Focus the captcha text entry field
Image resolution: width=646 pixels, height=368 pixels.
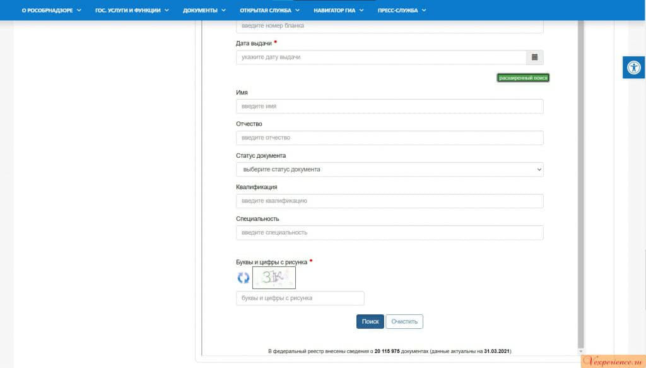pos(300,298)
